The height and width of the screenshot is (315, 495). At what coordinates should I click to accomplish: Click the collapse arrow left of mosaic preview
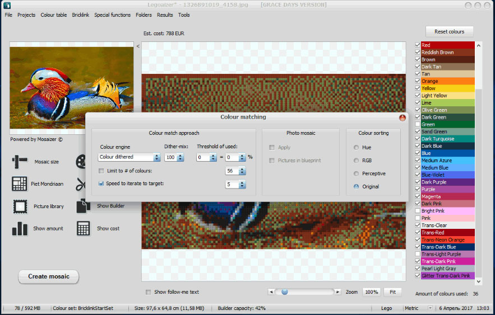tap(138, 46)
